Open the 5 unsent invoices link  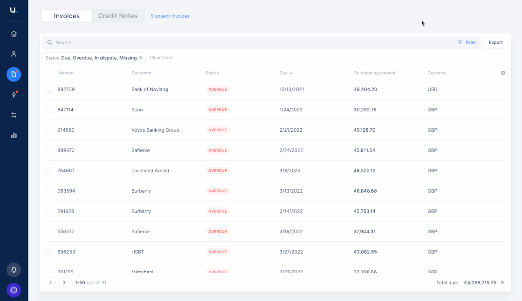170,16
